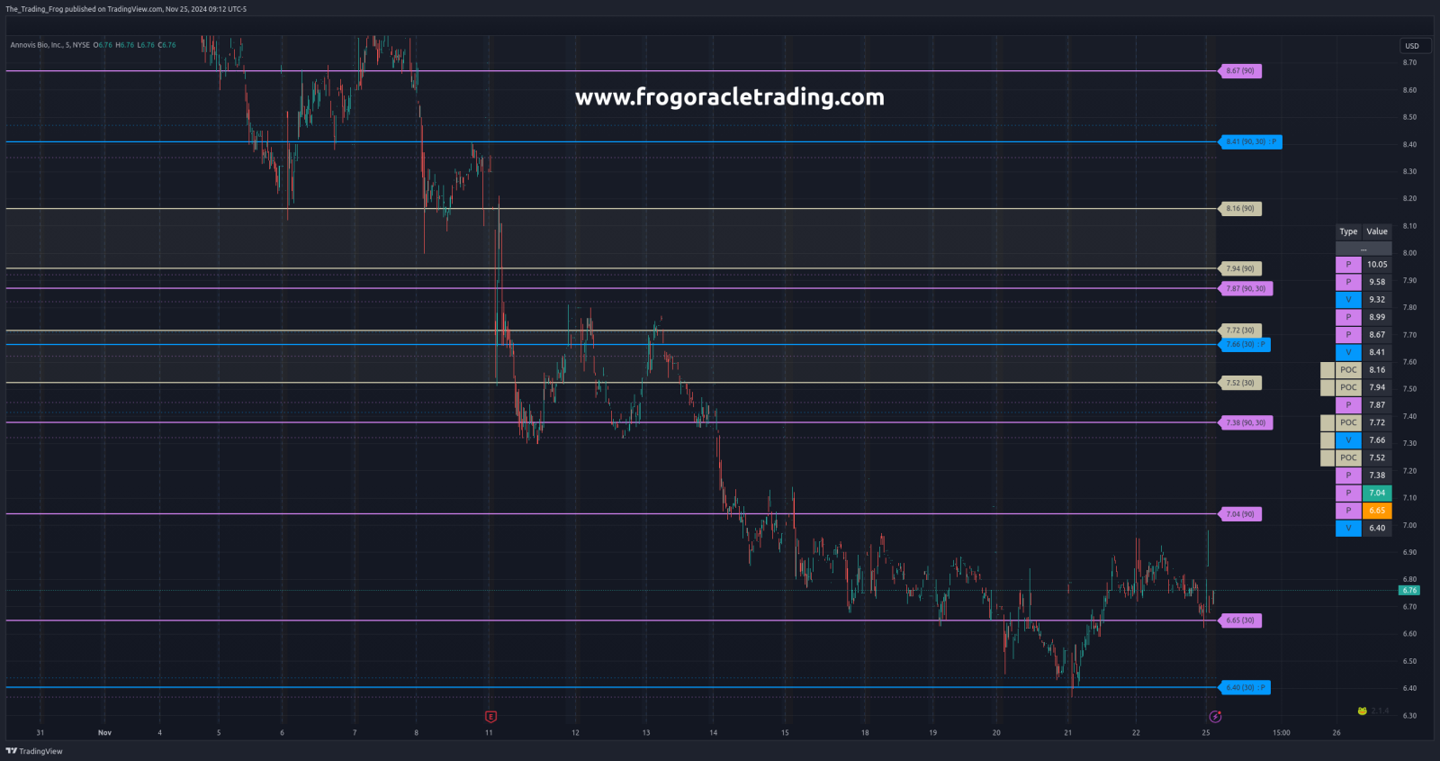The height and width of the screenshot is (761, 1440).
Task: Select the 6.65 (30) level label
Action: [x=1240, y=621]
